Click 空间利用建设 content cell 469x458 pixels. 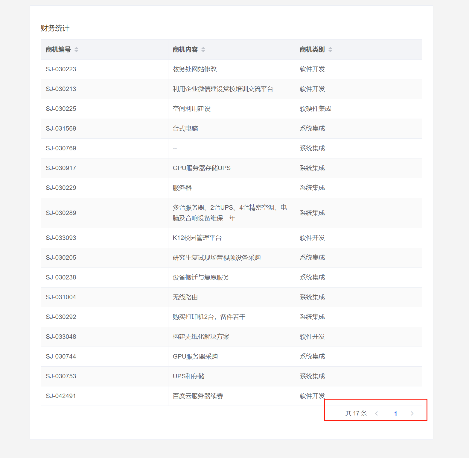(232, 109)
